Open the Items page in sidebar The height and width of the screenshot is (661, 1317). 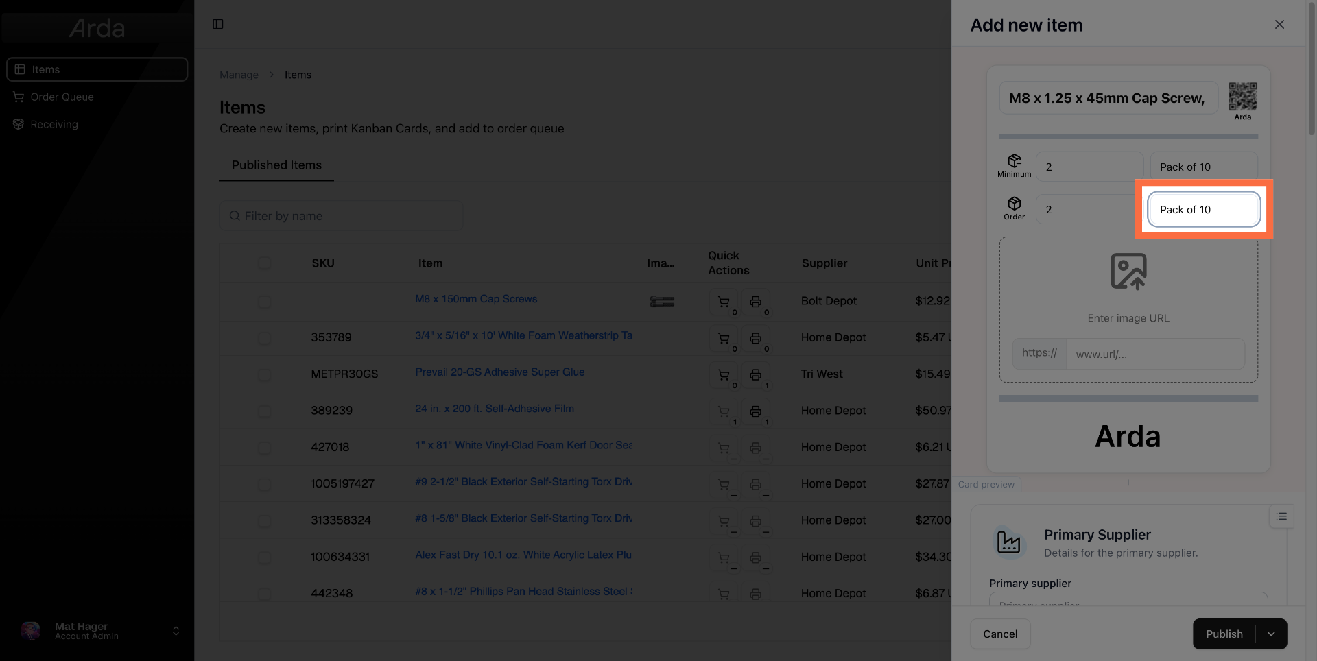point(97,69)
